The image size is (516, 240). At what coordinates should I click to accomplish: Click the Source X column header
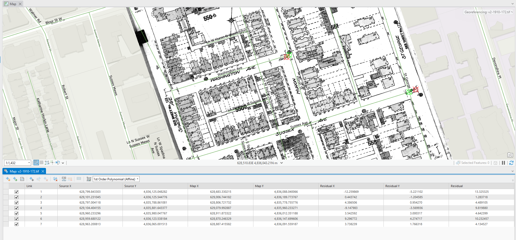click(65, 186)
